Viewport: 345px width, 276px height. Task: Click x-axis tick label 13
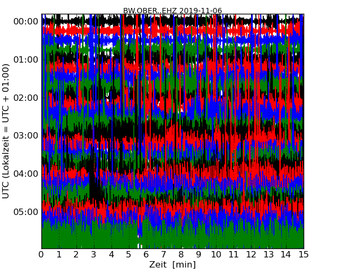(269, 255)
